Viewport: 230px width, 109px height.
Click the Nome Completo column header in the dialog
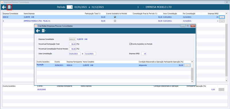pyautogui.click(x=89, y=62)
